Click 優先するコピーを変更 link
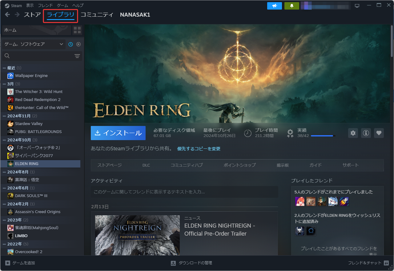 point(199,149)
